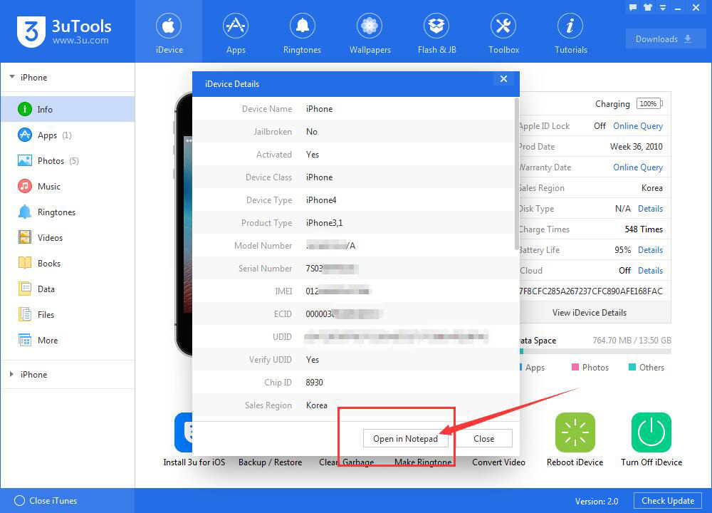This screenshot has width=712, height=513.
Task: Click the iDevice Details dialog scrollbar
Action: tap(517, 172)
